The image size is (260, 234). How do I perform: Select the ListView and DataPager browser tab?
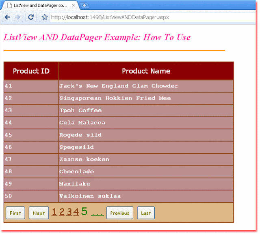pos(41,5)
